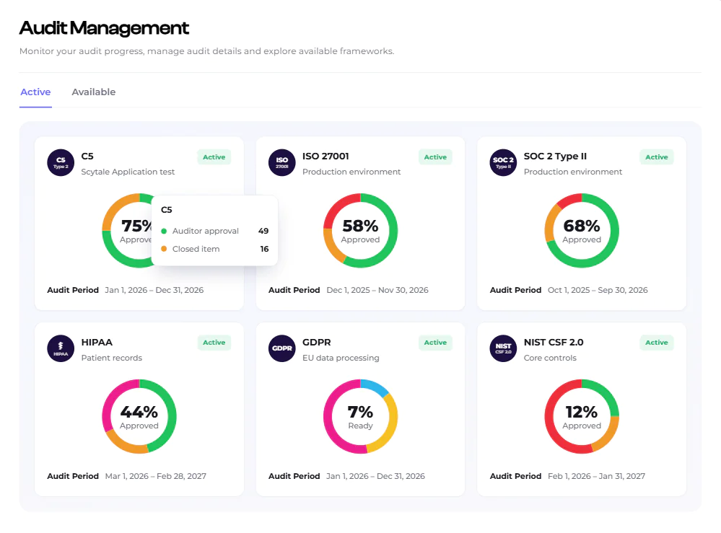Click 'Production environment' under SOC 2 Type II
The image size is (721, 533).
(573, 172)
